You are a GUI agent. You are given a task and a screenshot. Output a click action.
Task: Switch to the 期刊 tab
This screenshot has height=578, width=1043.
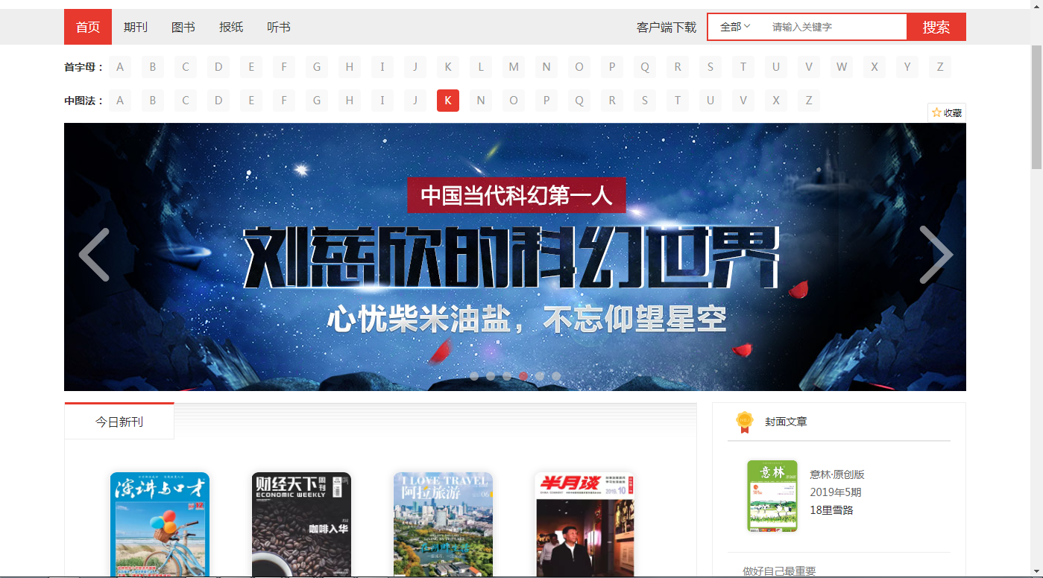[x=136, y=27]
